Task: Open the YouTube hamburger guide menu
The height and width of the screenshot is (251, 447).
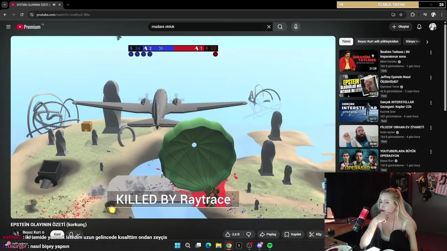Action: tap(8, 26)
